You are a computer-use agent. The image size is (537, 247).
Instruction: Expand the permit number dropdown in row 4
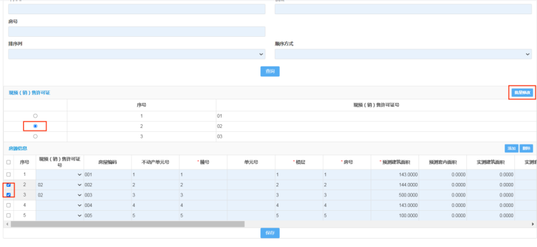click(60, 206)
